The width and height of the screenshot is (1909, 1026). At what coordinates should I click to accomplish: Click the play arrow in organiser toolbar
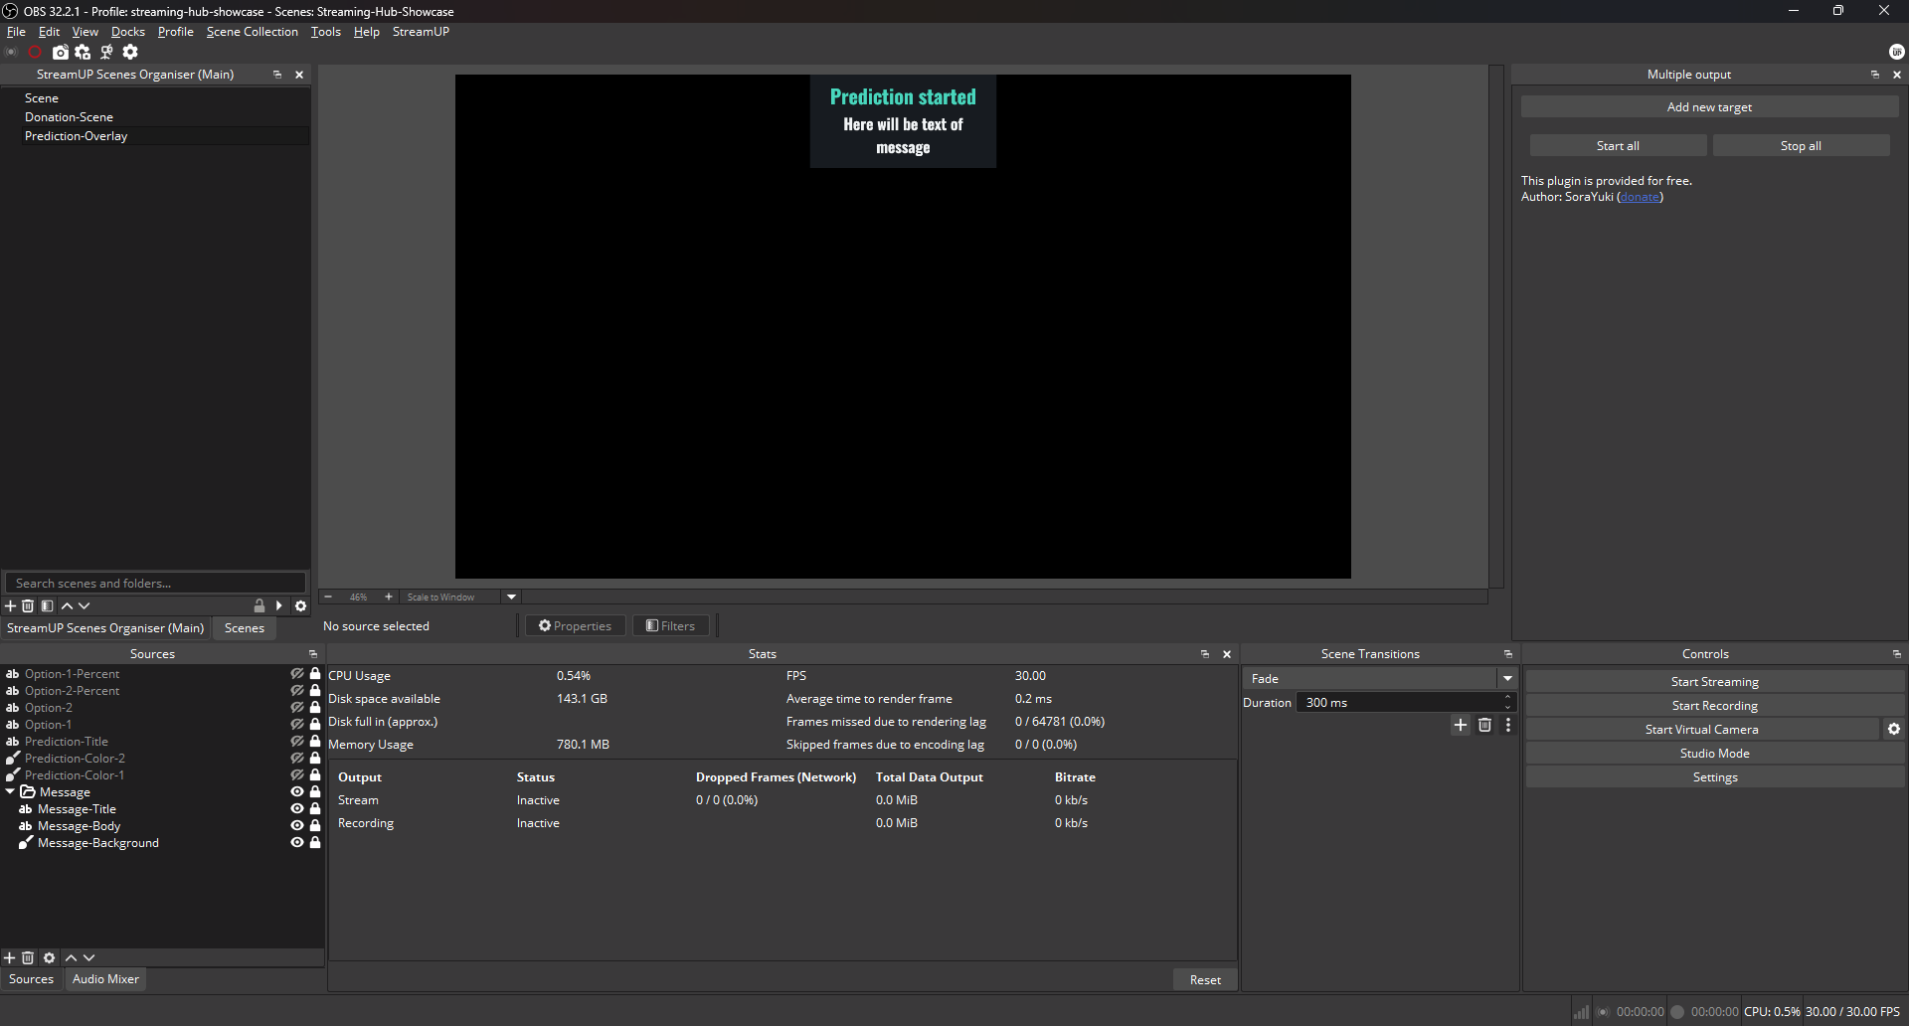coord(279,605)
